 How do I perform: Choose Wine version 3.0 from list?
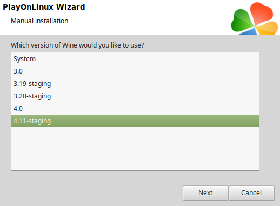pyautogui.click(x=135, y=71)
